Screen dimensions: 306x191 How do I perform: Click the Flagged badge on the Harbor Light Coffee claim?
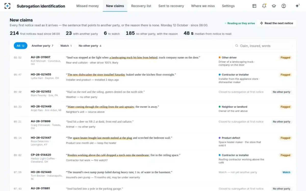pyautogui.click(x=285, y=155)
